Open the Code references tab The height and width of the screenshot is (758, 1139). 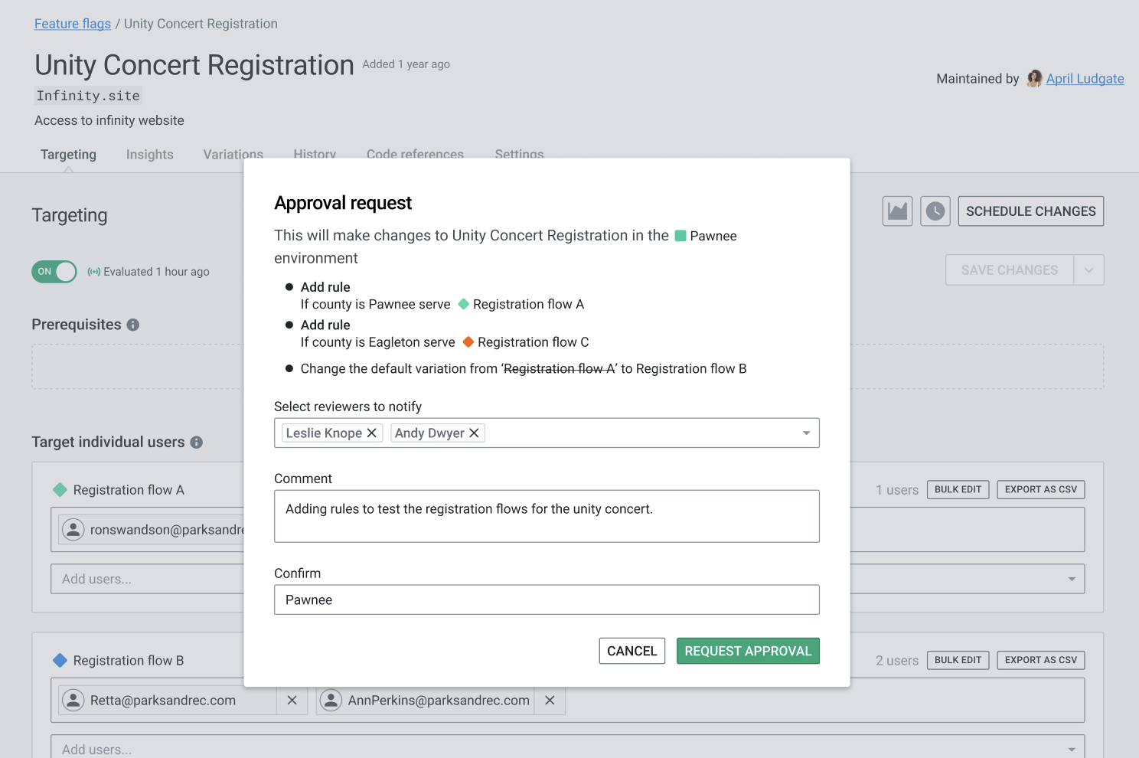tap(415, 154)
